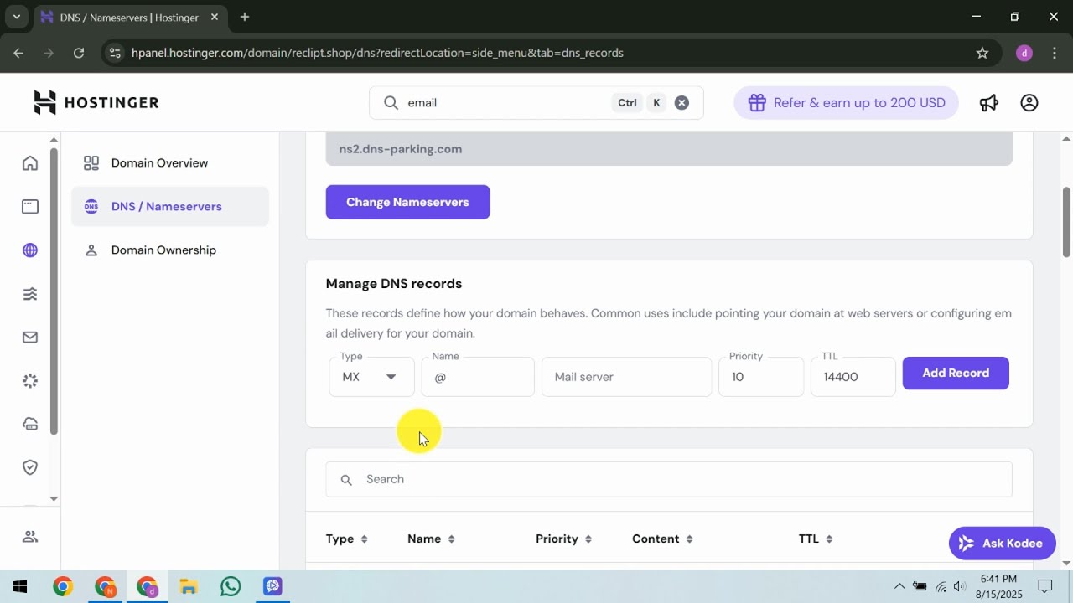Click the Hostinger logo

[x=96, y=102]
